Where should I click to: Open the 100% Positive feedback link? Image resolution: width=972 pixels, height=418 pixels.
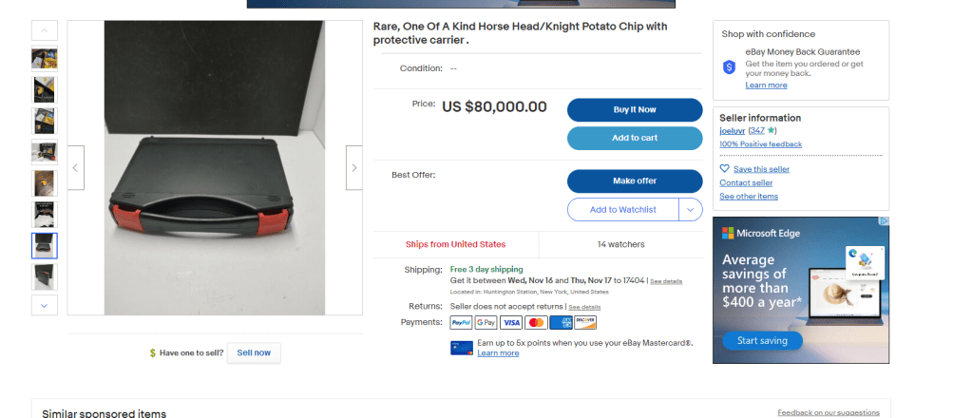coord(760,144)
